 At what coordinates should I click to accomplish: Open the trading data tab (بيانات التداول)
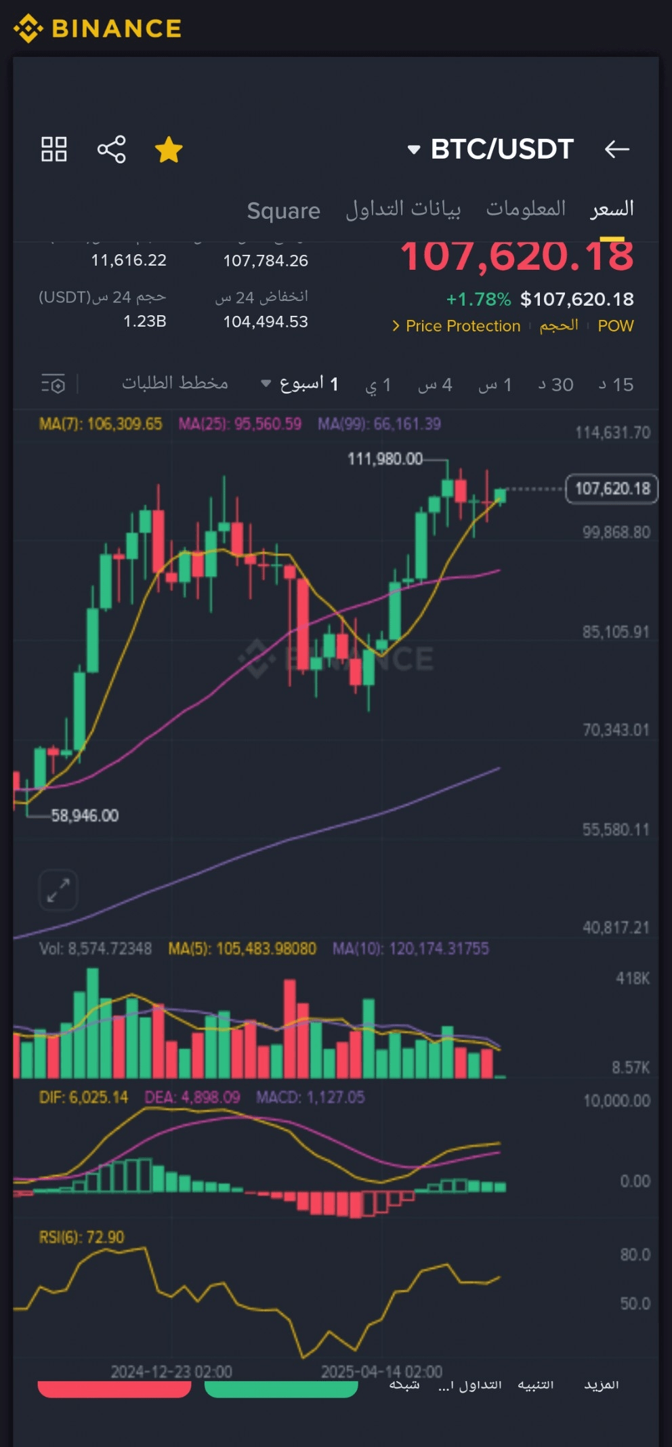[x=403, y=209]
